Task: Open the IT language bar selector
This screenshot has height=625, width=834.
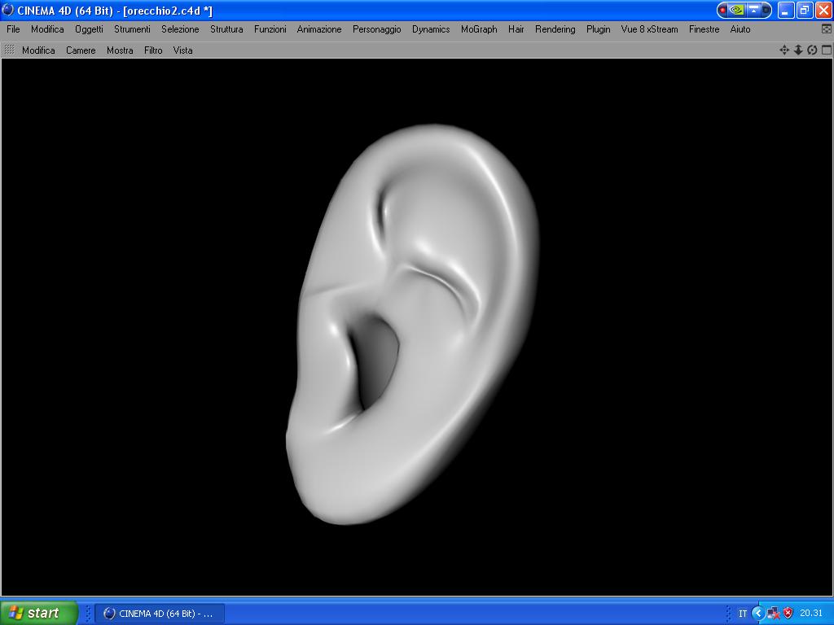Action: pos(743,614)
